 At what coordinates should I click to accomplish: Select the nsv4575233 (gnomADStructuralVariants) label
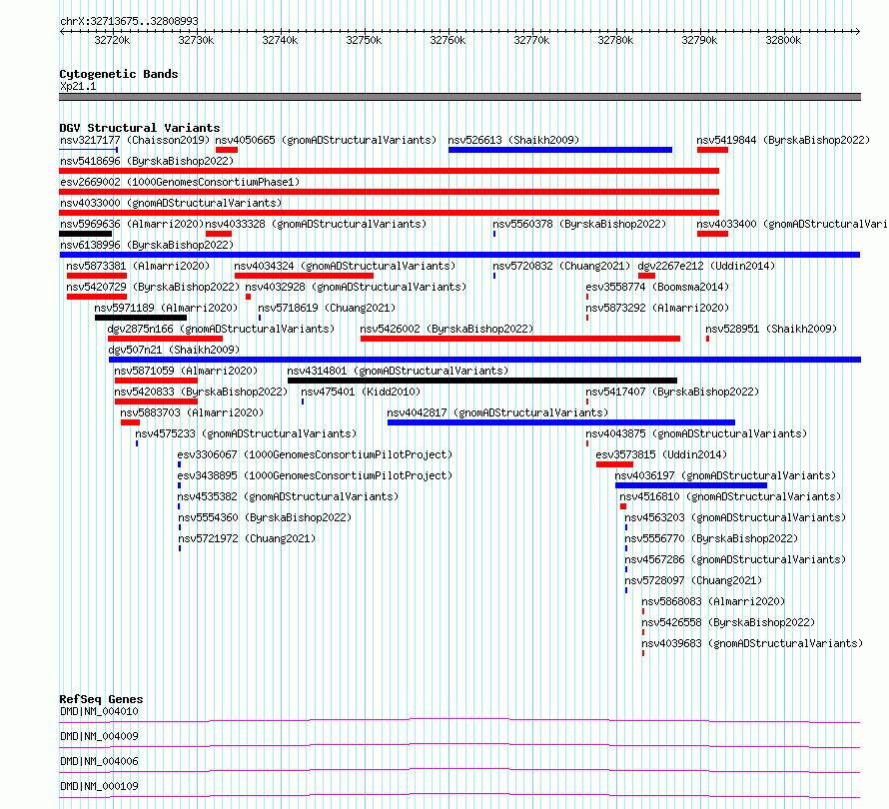246,433
